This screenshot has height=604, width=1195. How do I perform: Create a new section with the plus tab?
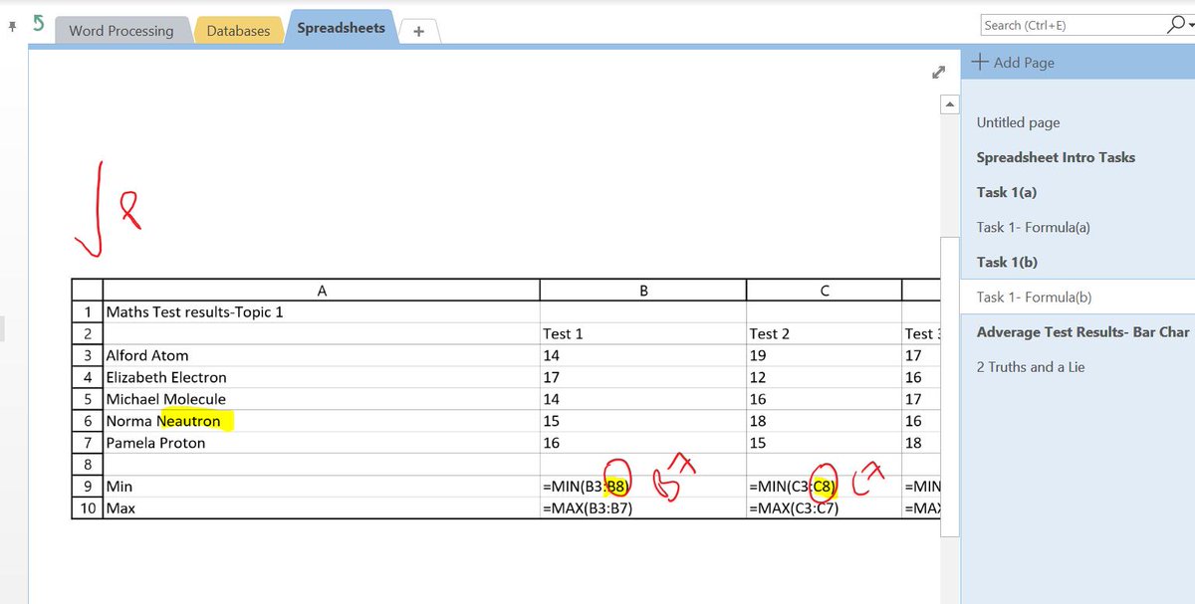click(418, 32)
